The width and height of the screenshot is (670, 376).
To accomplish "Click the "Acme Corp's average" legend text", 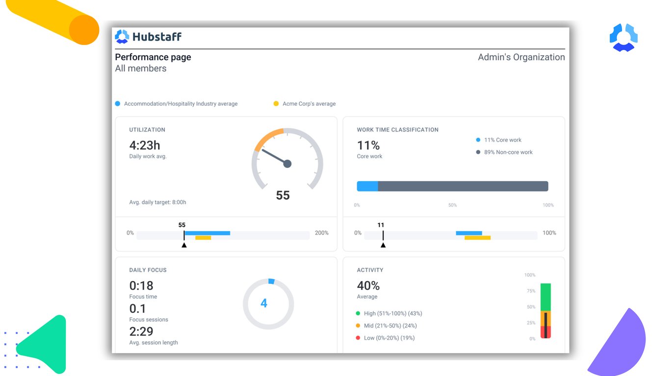I will (x=309, y=104).
